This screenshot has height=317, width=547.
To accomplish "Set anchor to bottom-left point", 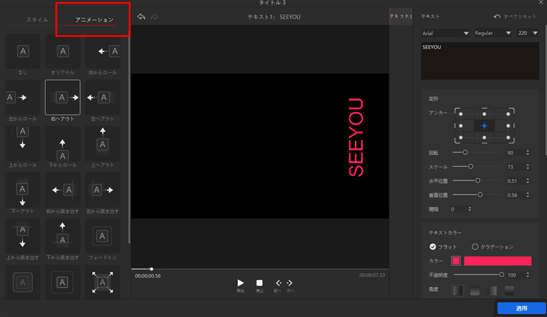I will point(461,138).
